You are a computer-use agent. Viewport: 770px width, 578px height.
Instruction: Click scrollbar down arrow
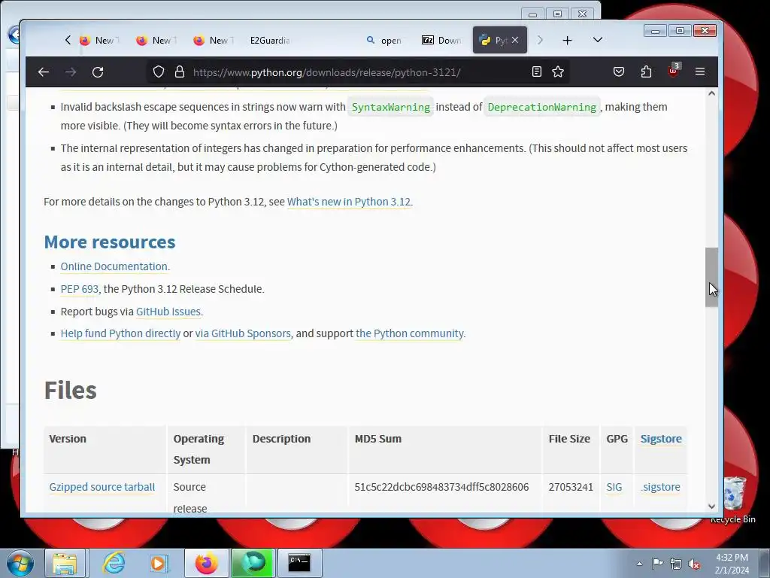tap(711, 507)
